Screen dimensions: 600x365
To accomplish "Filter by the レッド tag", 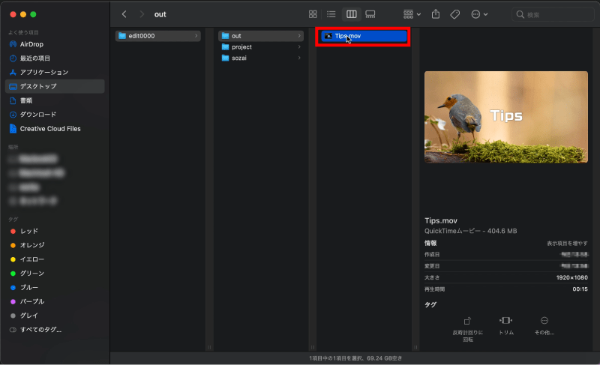I will coord(55,231).
